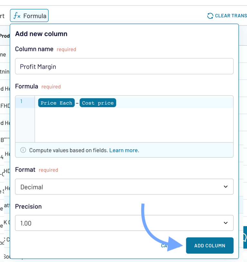Screen dimensions: 247x262
Task: Edit the Profit Margin column name field
Action: tap(124, 66)
